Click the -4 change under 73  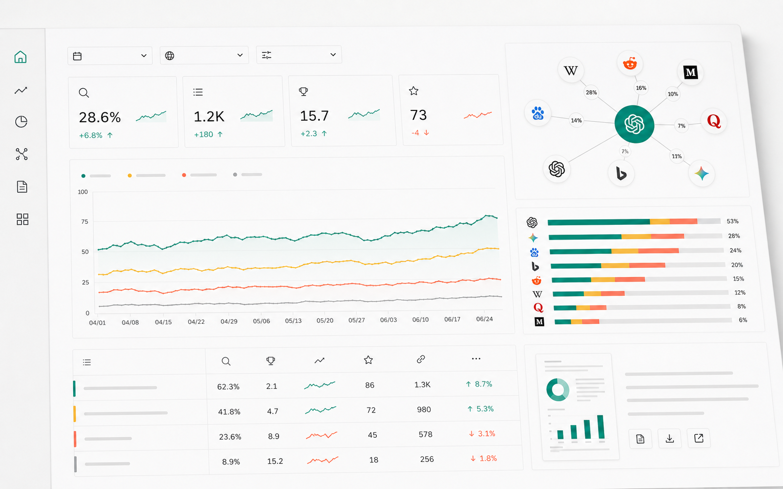pyautogui.click(x=420, y=133)
